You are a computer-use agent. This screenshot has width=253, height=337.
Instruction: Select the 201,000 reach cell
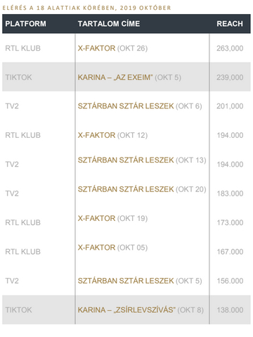(230, 106)
